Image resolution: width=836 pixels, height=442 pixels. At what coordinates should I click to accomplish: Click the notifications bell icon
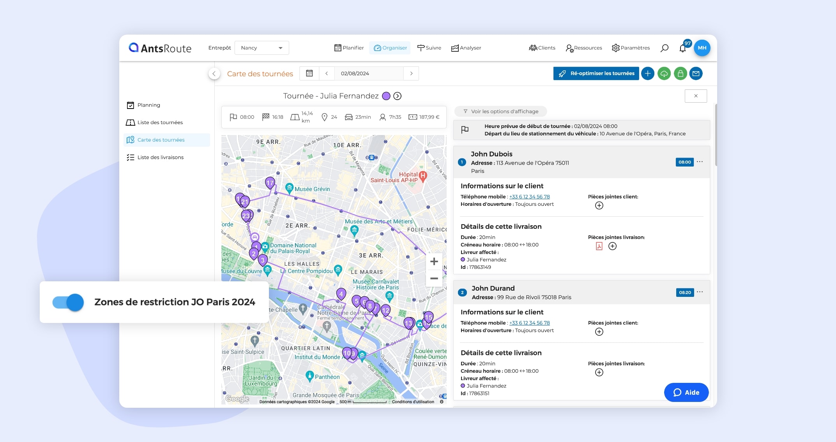point(682,48)
